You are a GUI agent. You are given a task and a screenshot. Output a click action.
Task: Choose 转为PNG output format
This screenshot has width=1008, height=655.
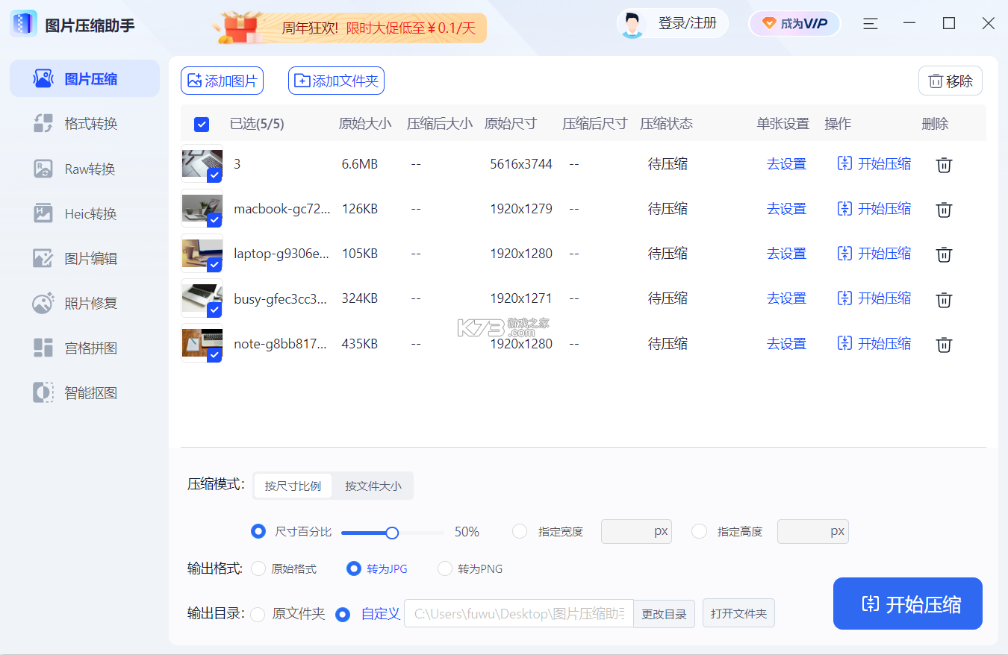click(x=445, y=568)
